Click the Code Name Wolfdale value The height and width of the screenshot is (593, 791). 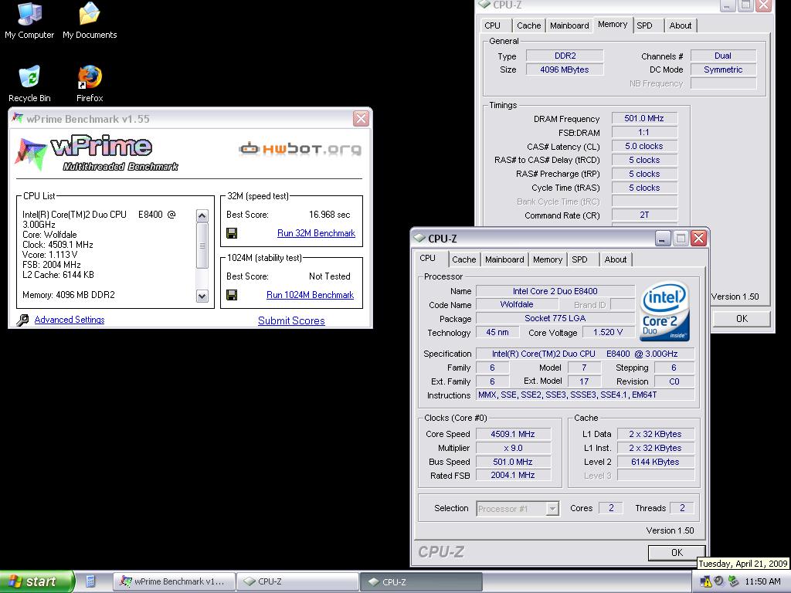click(x=517, y=304)
